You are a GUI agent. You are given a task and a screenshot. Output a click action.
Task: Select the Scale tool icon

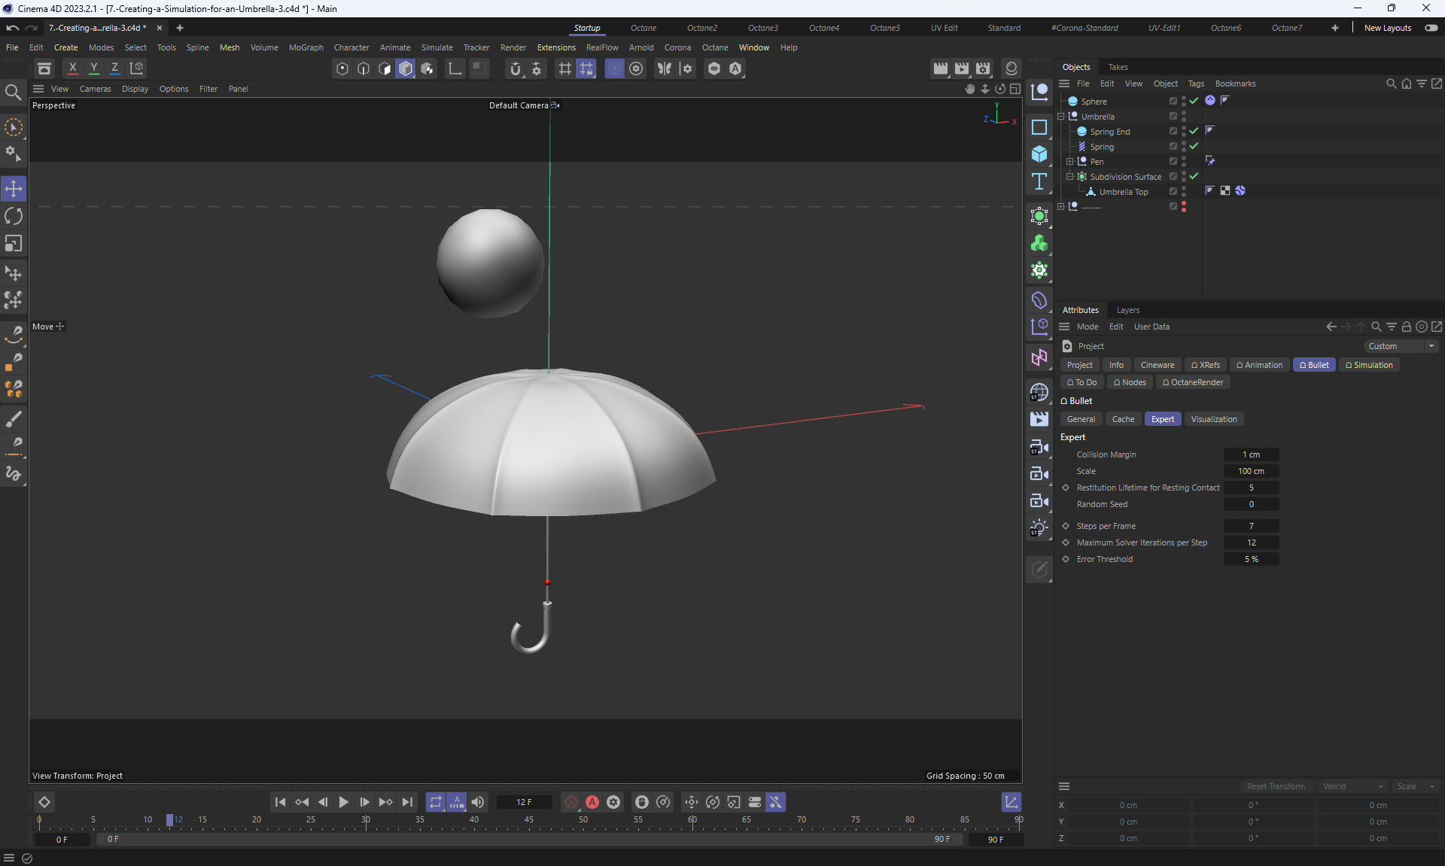(14, 244)
